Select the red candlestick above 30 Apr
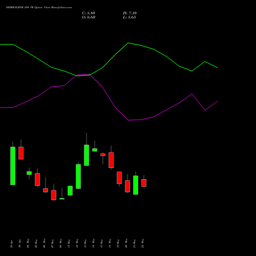Viewport: 256px width, 256px height. (x=21, y=153)
